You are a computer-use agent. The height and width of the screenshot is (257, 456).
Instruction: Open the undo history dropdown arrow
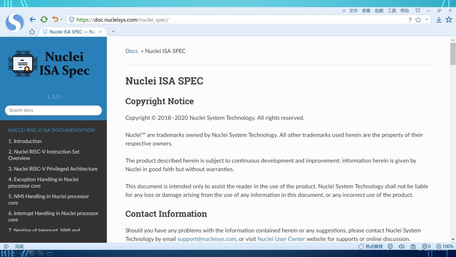pos(62,19)
